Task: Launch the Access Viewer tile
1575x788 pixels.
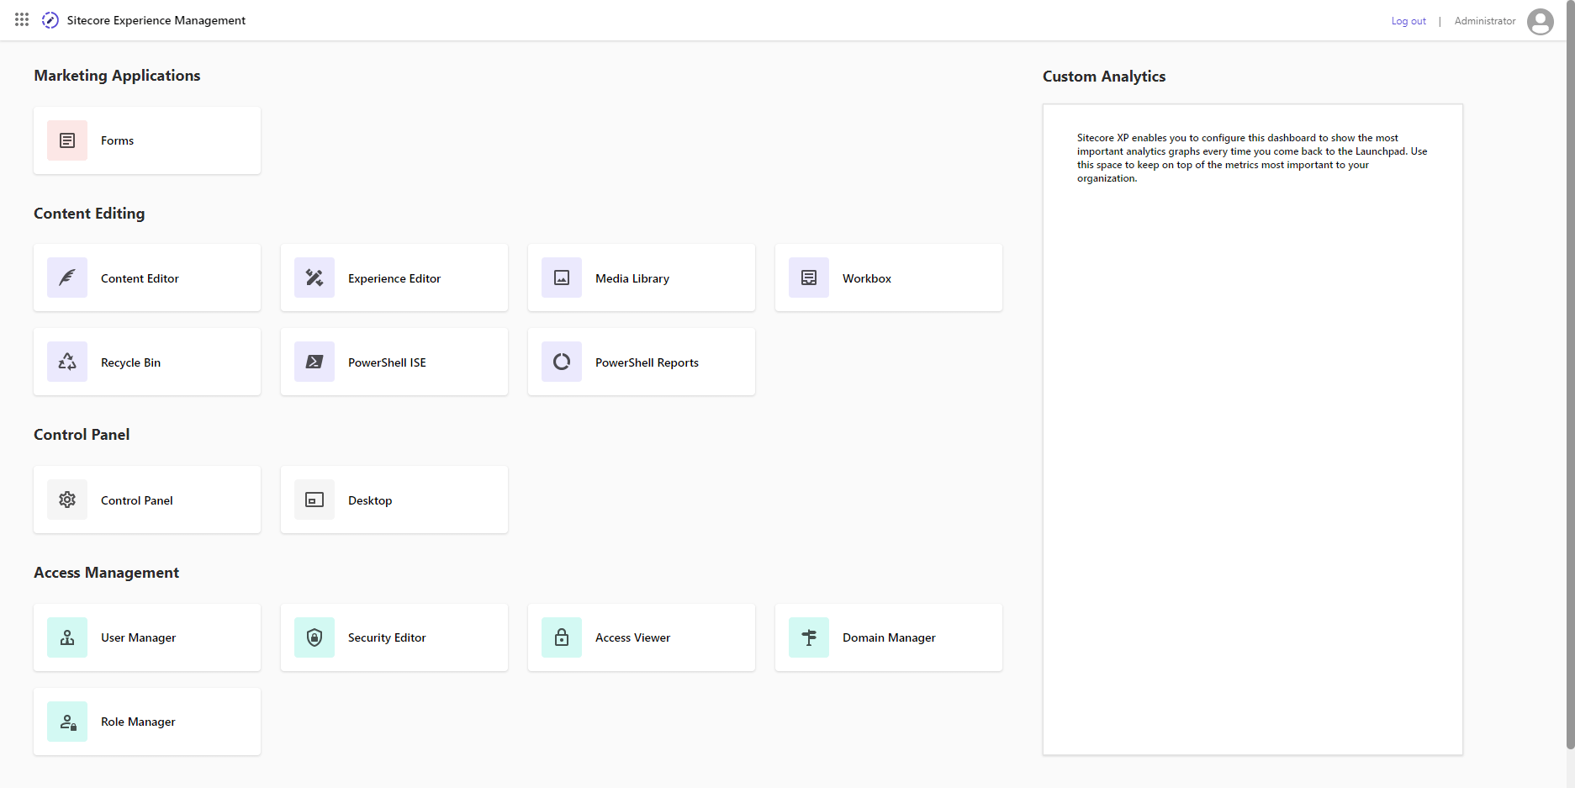Action: click(641, 637)
